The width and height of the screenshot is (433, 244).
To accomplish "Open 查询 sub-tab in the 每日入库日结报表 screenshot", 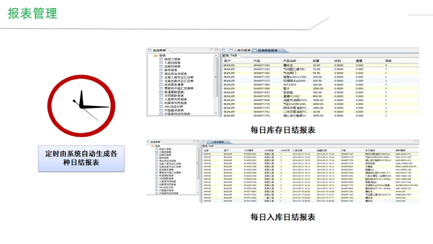I will (x=205, y=146).
